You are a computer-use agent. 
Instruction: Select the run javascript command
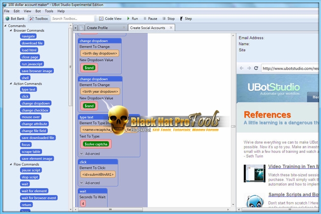(x=32, y=64)
